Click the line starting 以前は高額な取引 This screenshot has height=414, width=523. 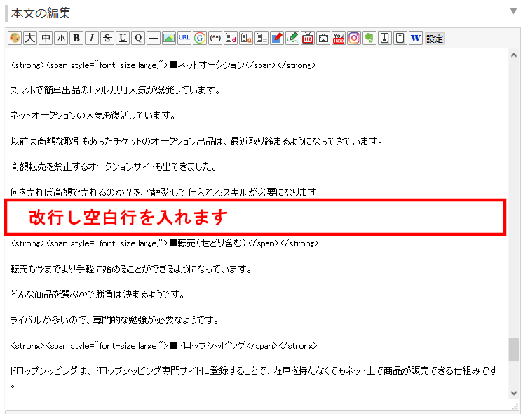point(196,141)
